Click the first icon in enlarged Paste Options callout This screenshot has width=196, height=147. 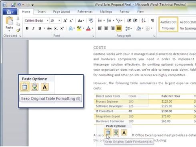click(x=25, y=87)
